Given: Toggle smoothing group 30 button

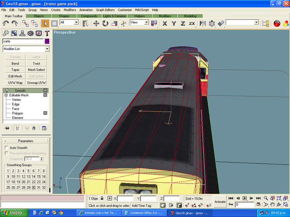Looking at the screenshot, I should click(33, 188).
